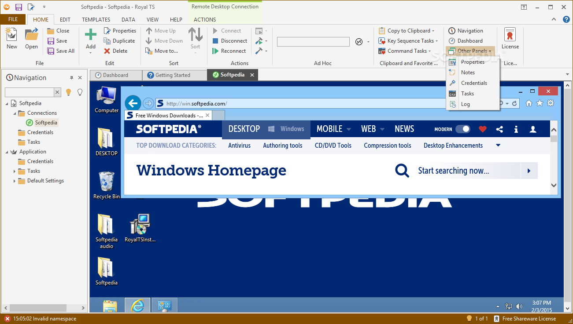
Task: Switch to the EDIT ribbon tab
Action: coord(65,20)
